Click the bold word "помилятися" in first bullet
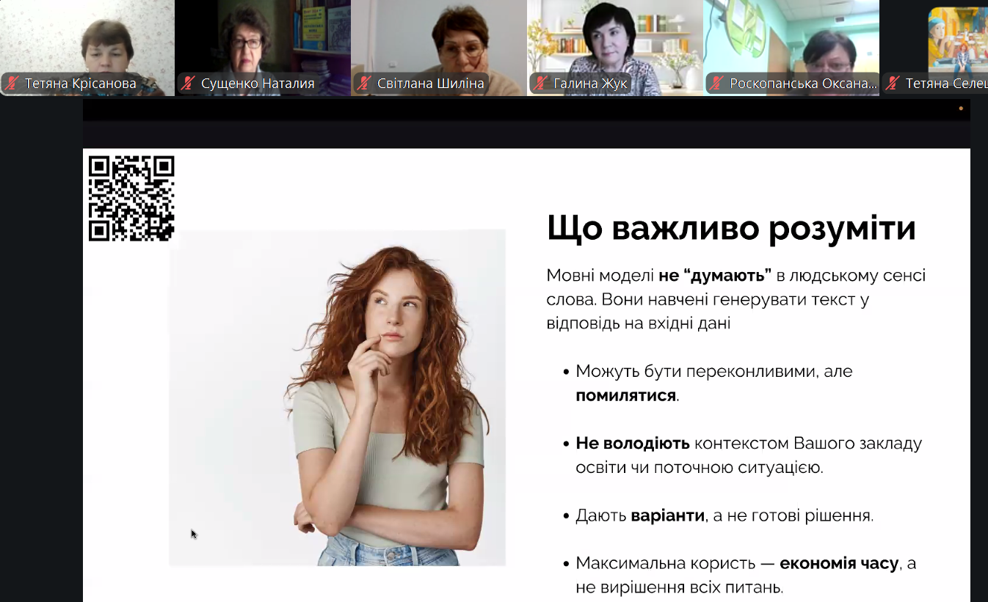This screenshot has width=988, height=602. click(625, 395)
